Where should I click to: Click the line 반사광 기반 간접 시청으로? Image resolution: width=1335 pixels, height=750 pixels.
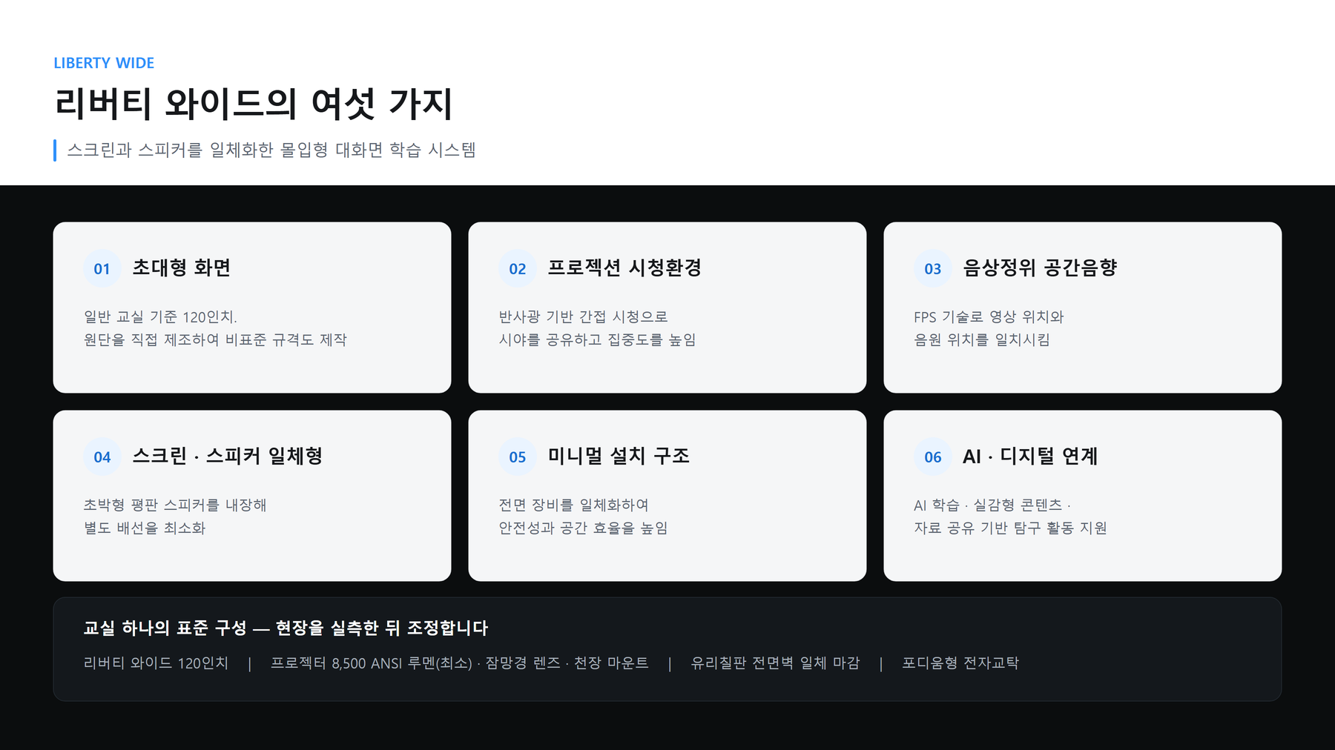click(x=583, y=316)
